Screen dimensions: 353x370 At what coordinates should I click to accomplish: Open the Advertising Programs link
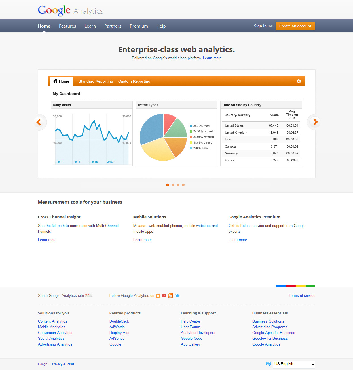point(270,327)
